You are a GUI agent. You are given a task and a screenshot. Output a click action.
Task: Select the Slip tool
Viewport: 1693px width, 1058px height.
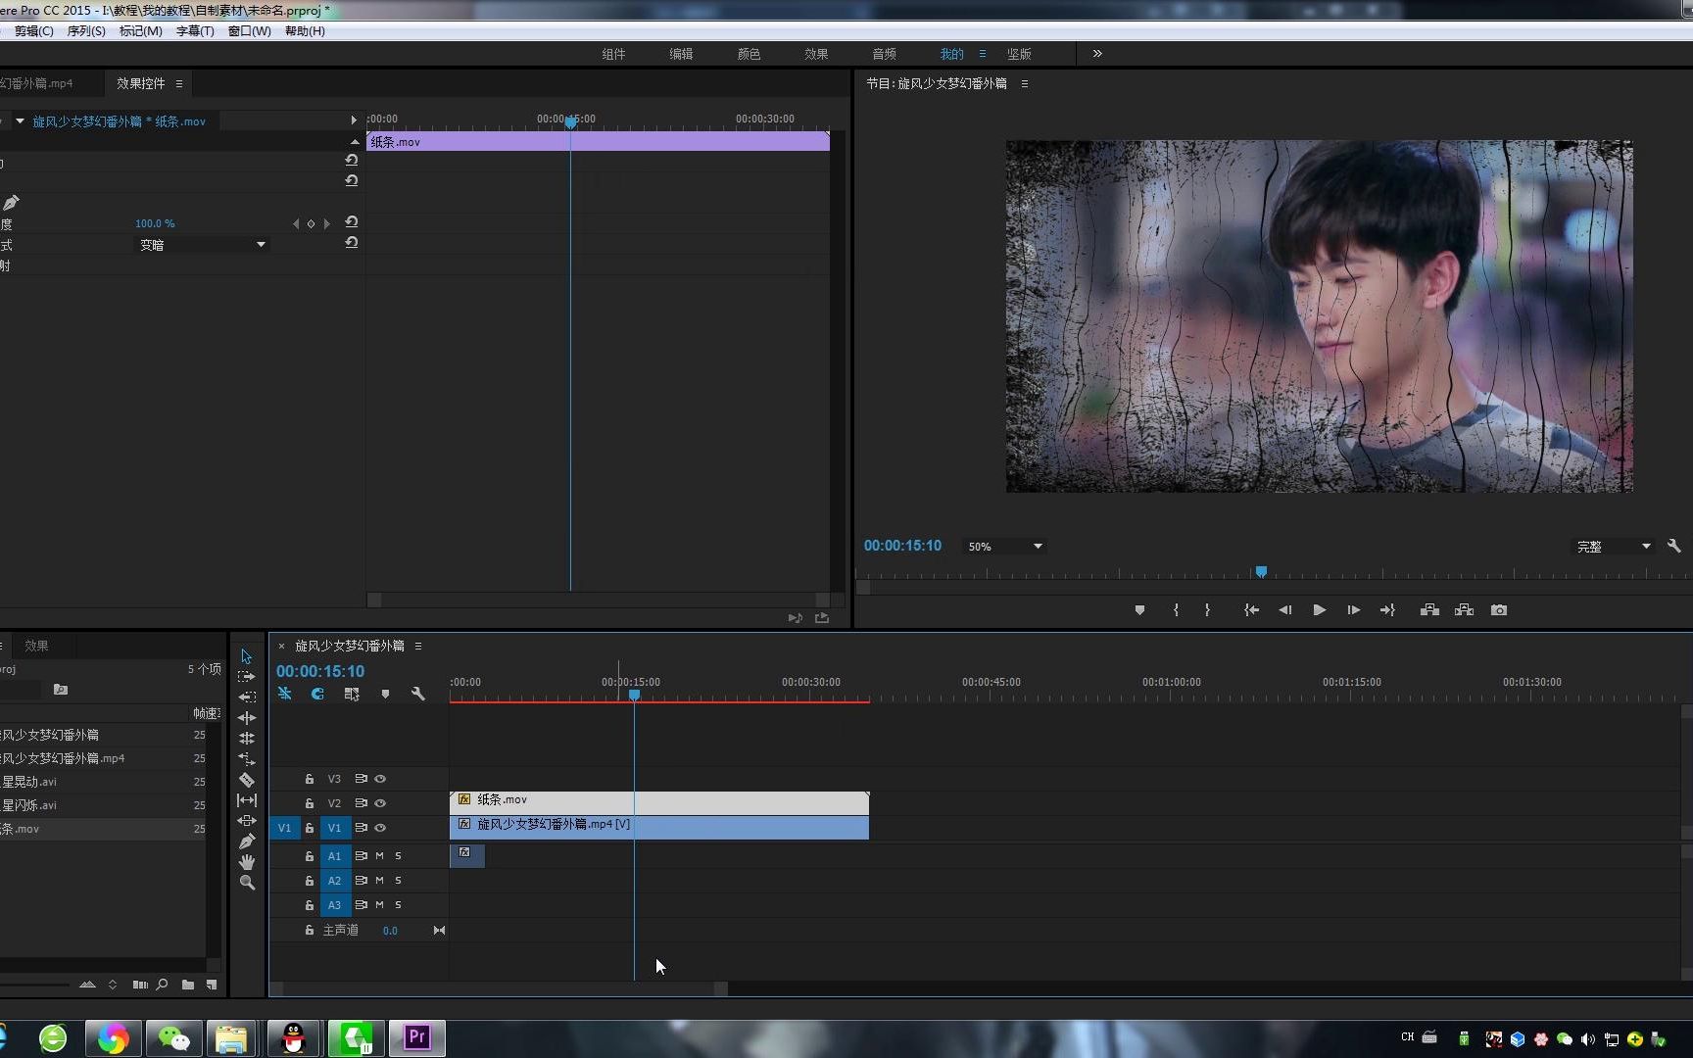point(246,800)
